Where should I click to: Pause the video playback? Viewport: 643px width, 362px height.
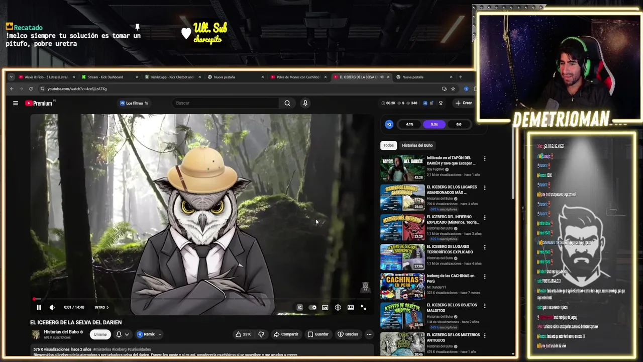(x=39, y=307)
